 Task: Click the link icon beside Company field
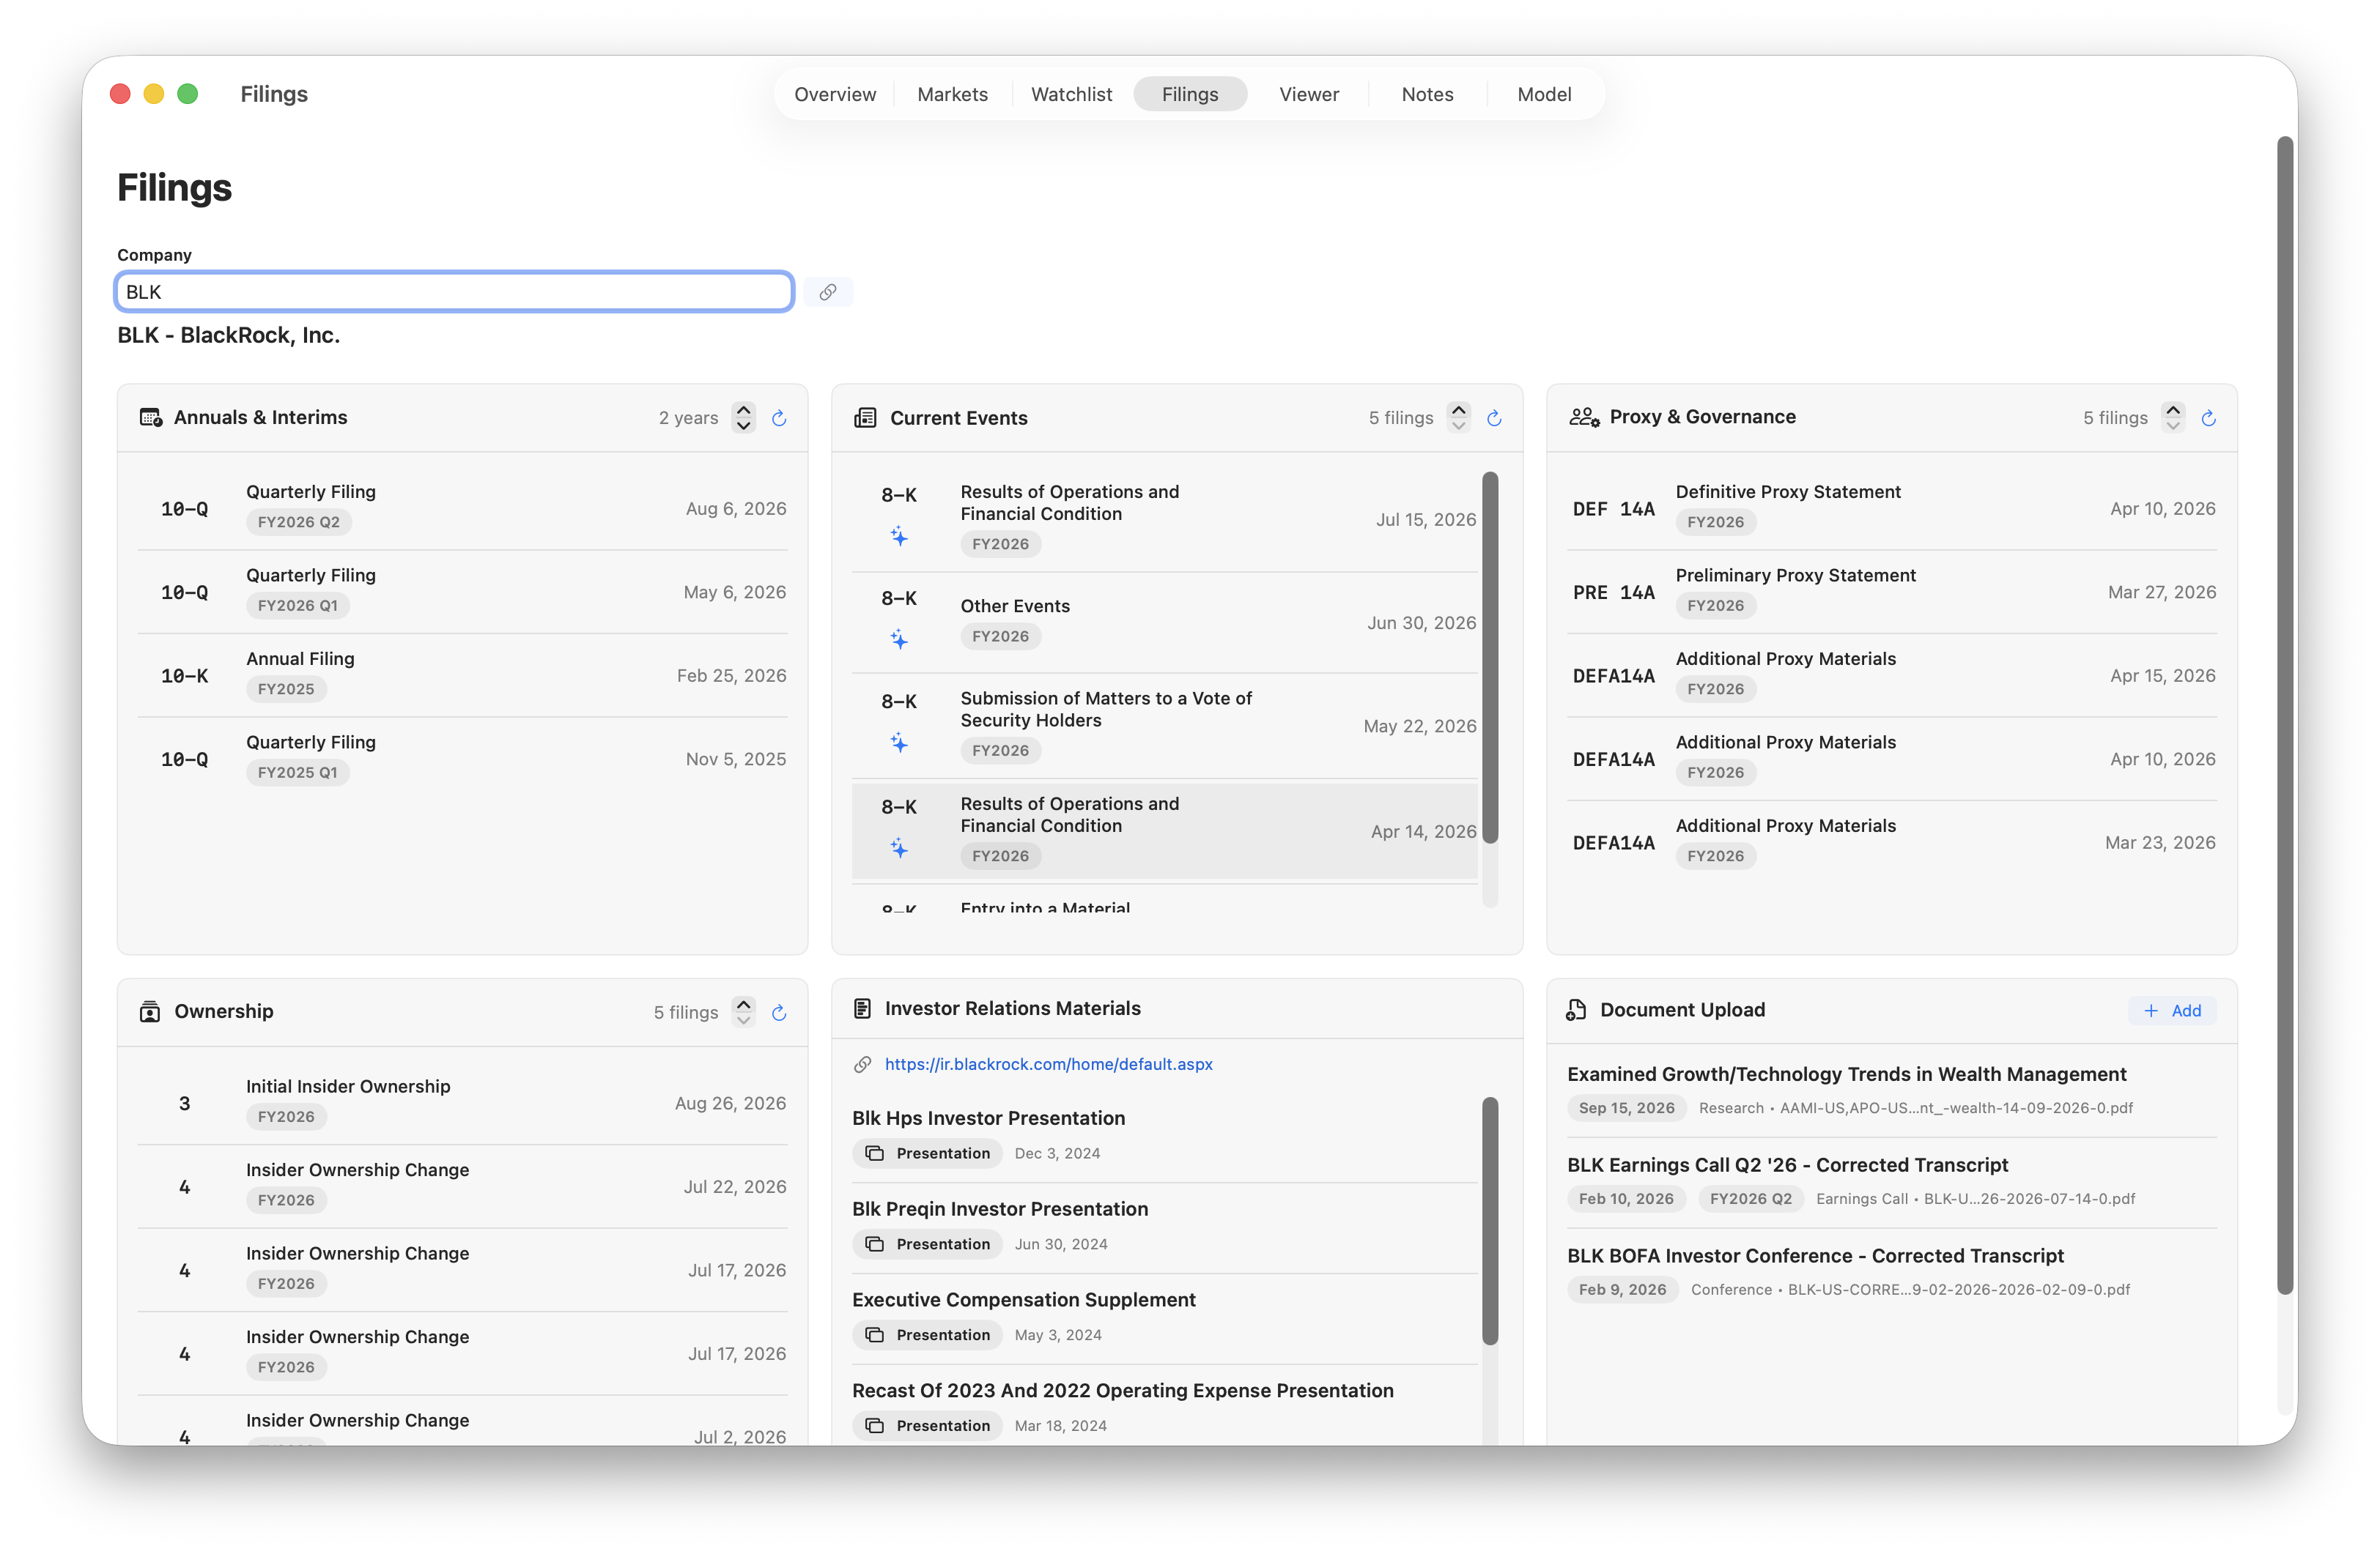(828, 291)
